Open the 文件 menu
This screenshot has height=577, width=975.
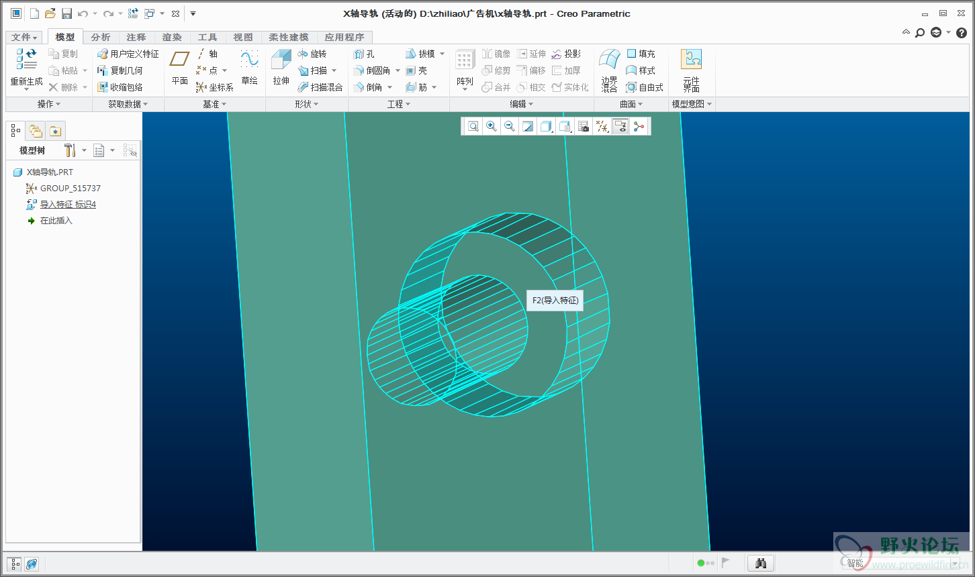coord(25,38)
